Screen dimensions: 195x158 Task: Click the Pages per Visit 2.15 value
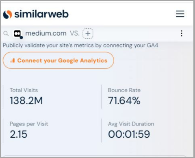(18, 134)
